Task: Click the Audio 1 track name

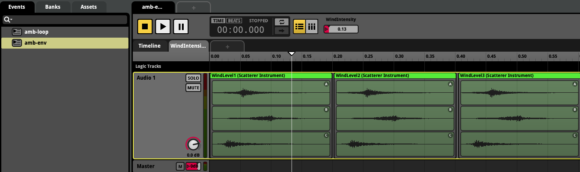Action: coord(146,78)
